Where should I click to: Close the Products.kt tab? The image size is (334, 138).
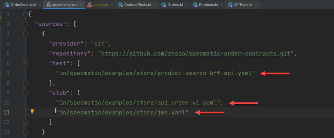pos(222,5)
